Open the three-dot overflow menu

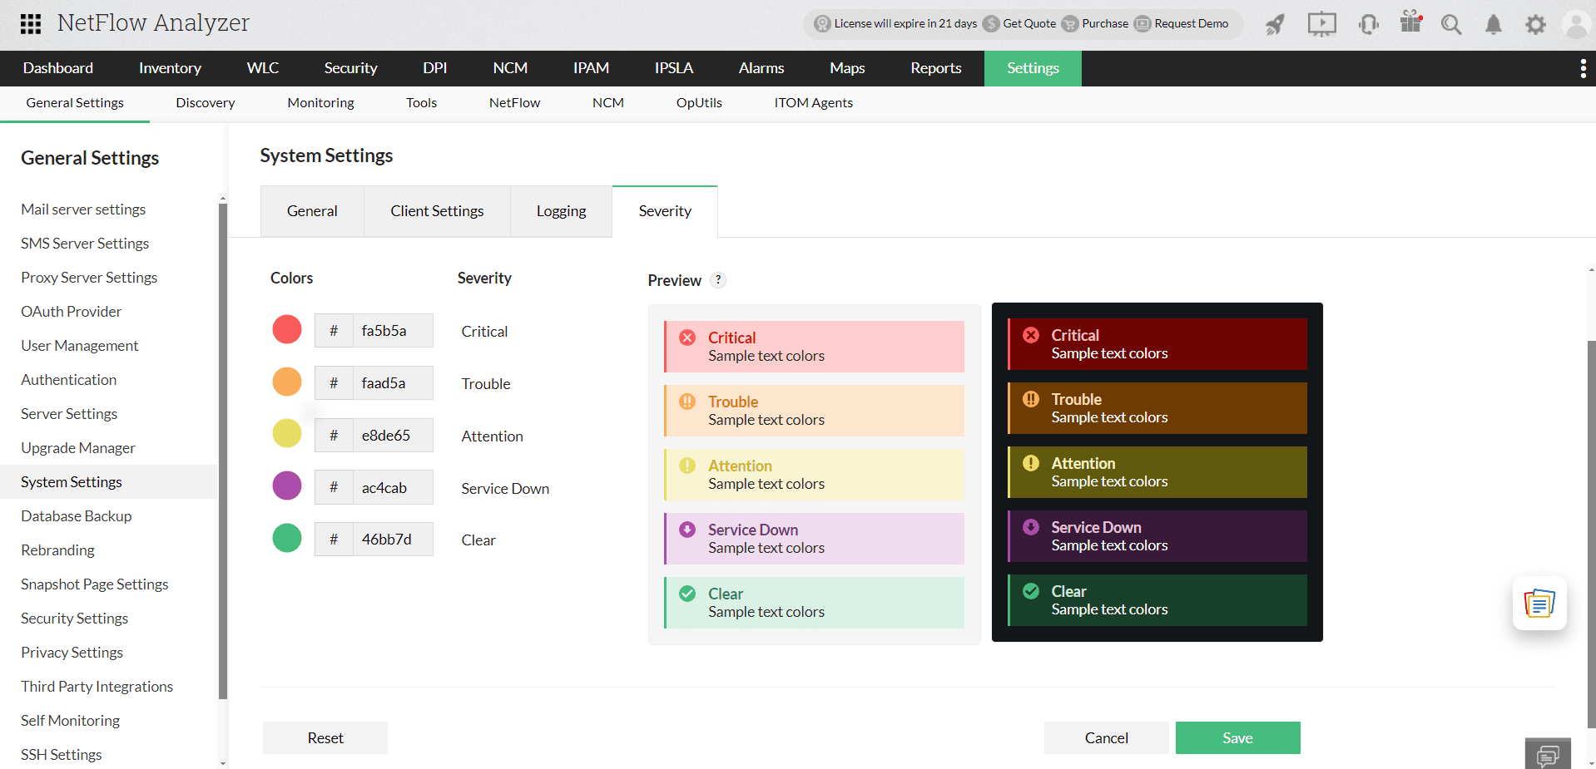coord(1584,68)
